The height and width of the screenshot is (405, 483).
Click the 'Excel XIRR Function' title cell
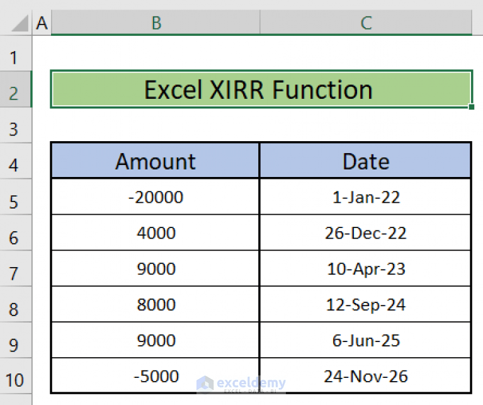pyautogui.click(x=261, y=89)
